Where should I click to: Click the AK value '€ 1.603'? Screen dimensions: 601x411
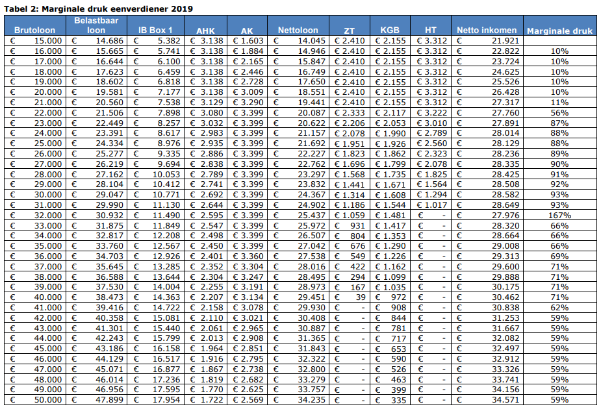(x=248, y=41)
